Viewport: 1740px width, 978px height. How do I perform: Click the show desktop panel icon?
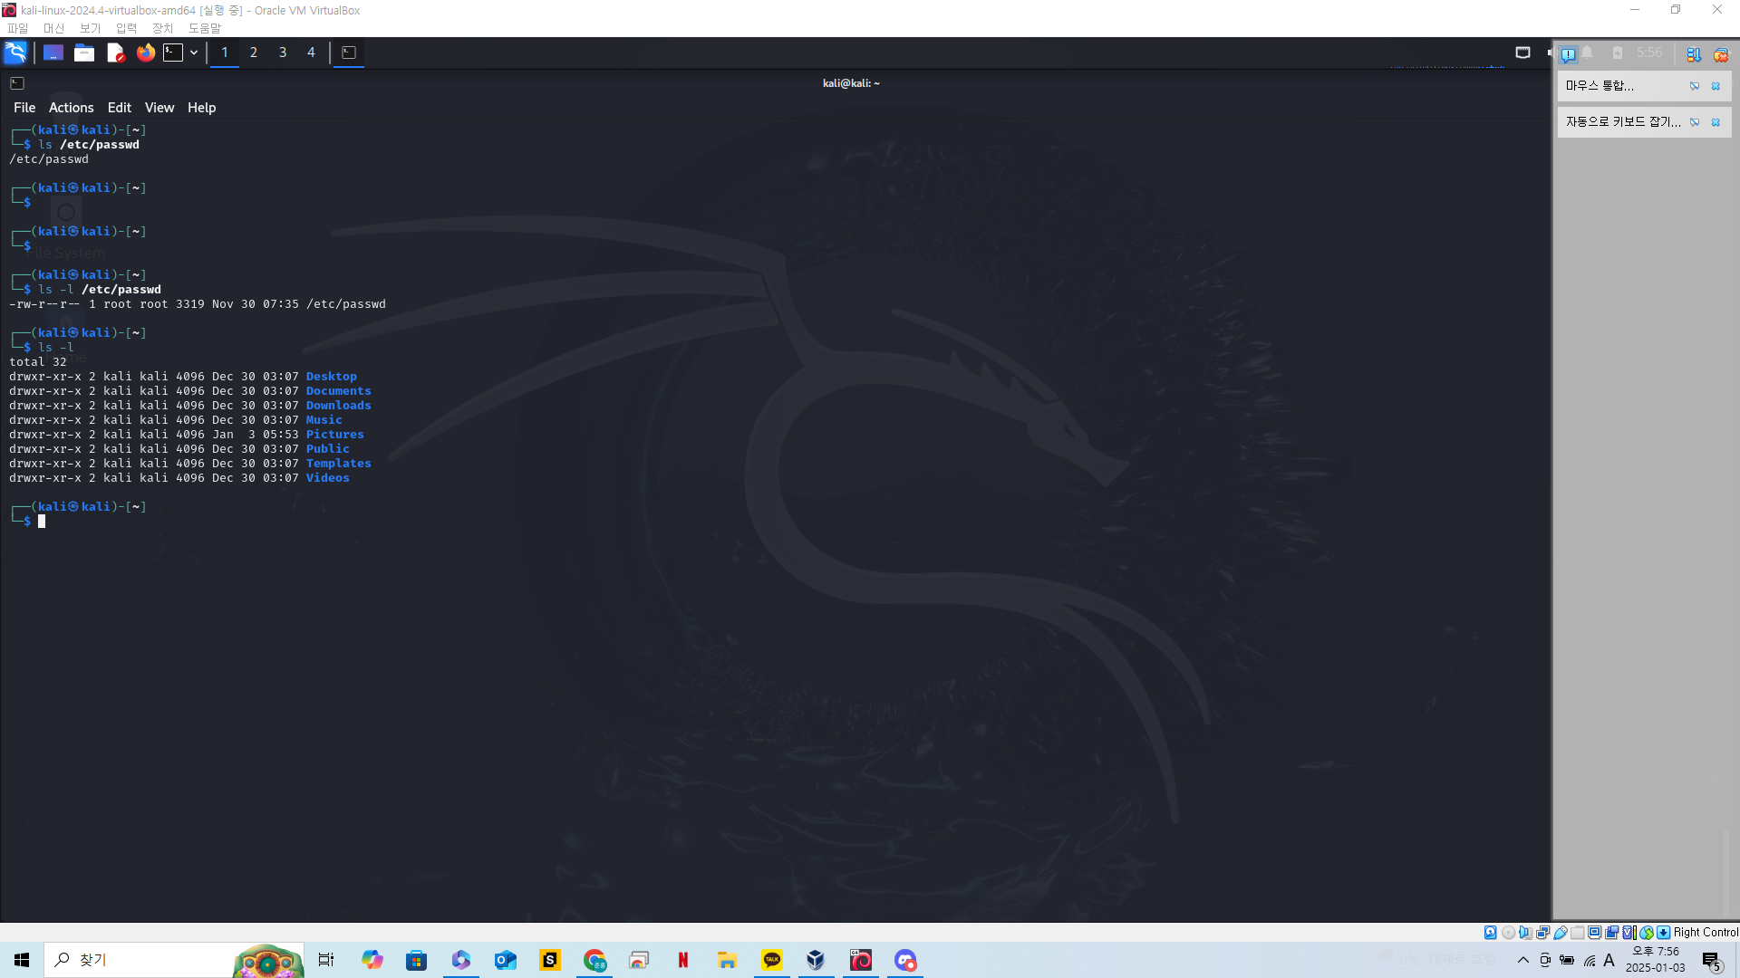(53, 53)
